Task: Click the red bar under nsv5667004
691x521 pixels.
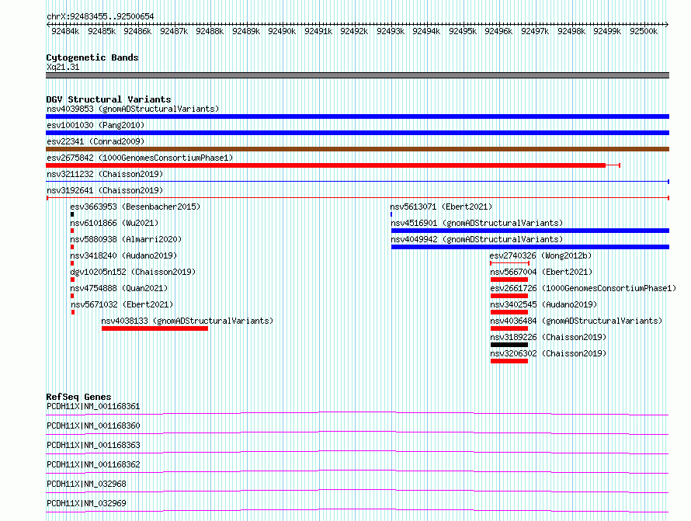Action: [x=509, y=280]
